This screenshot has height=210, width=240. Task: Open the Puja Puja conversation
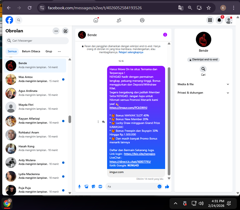35,190
